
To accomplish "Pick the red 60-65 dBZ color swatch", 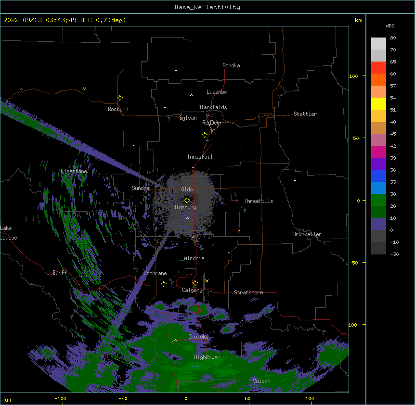I will point(378,67).
